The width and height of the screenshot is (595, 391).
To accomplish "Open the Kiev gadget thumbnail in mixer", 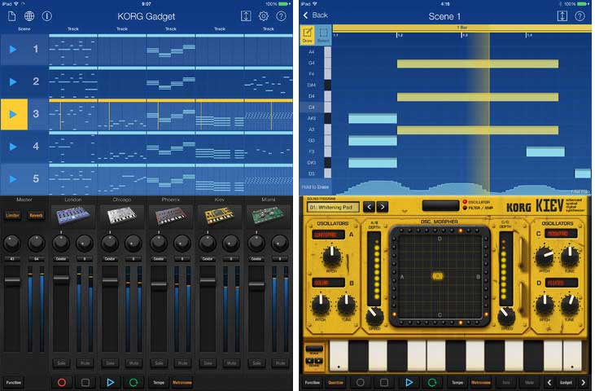I will point(219,216).
